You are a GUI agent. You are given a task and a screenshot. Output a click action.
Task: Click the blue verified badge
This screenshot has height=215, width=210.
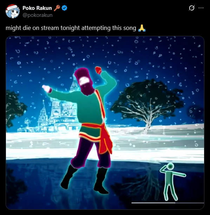(64, 8)
